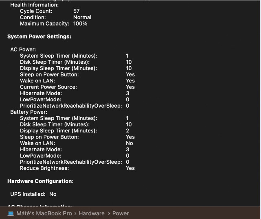Click AC Power's Hibernate Mode label
The image size is (261, 219).
[41, 93]
